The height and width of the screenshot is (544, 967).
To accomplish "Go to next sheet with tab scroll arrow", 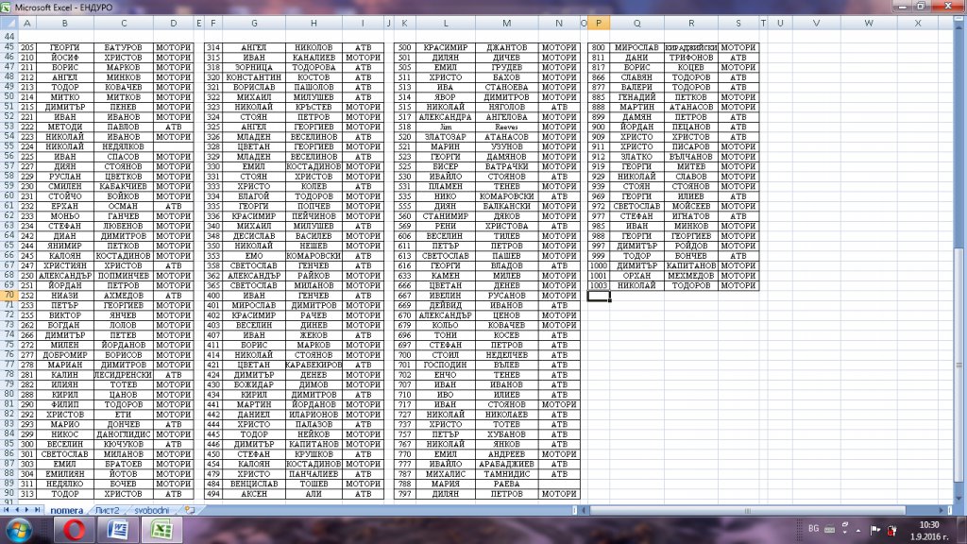I will point(26,510).
